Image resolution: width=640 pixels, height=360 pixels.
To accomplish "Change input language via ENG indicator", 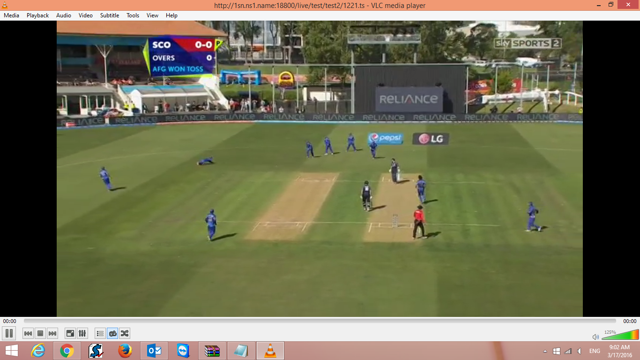I will click(595, 351).
